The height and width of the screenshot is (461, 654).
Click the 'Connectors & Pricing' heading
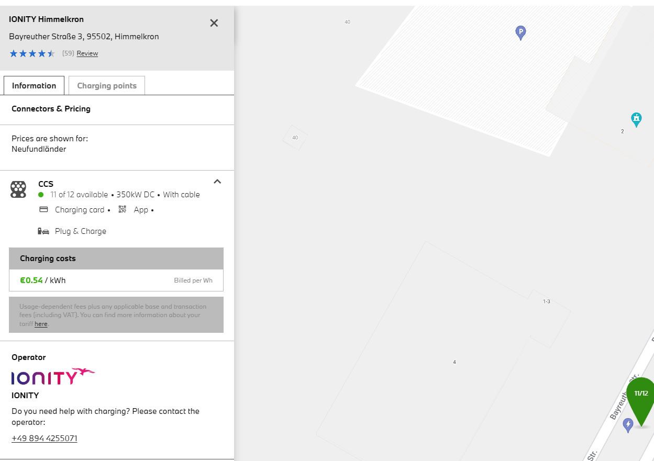51,109
